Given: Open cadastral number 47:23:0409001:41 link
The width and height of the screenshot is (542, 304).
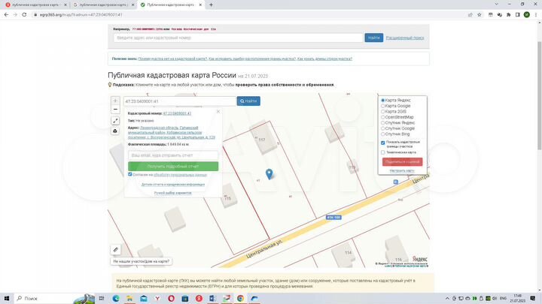Looking at the screenshot, I should point(177,113).
